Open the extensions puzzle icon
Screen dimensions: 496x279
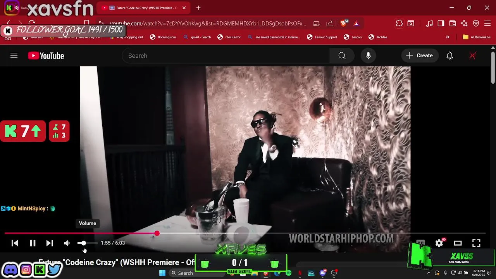[399, 23]
